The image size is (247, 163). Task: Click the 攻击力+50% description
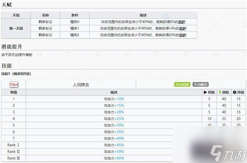point(114,151)
